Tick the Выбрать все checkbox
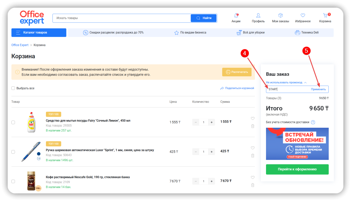This screenshot has width=351, height=201. click(13, 88)
